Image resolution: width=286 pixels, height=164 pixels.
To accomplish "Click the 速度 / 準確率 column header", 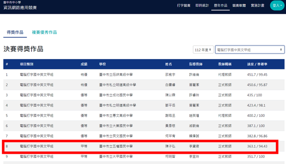I will pyautogui.click(x=257, y=64).
